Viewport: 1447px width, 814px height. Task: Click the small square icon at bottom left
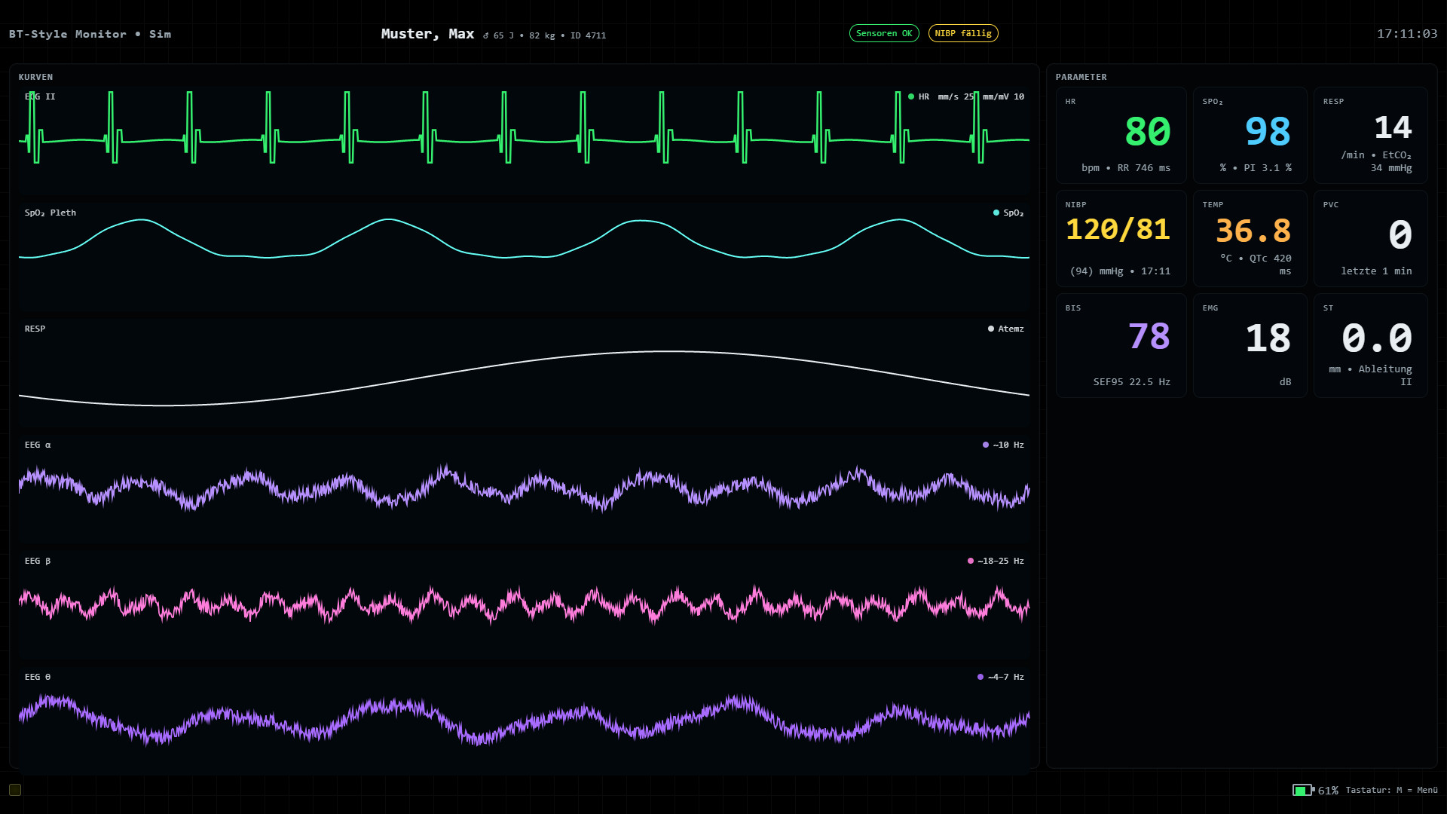tap(14, 790)
